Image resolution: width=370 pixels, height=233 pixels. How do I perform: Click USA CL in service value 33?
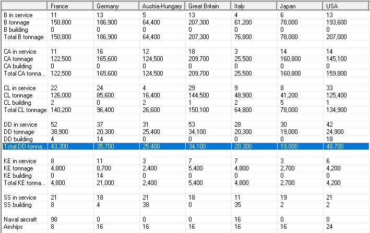point(330,88)
